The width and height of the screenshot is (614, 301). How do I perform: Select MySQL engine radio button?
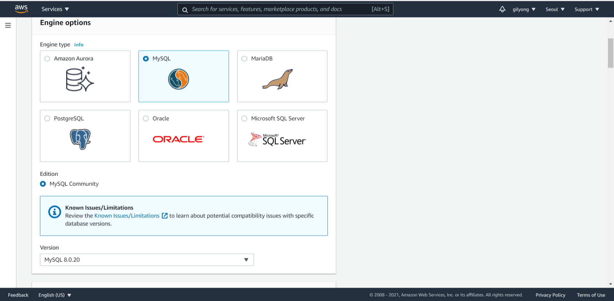click(146, 59)
